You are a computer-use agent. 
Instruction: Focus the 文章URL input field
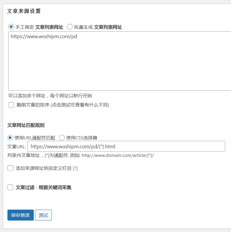click(x=126, y=147)
